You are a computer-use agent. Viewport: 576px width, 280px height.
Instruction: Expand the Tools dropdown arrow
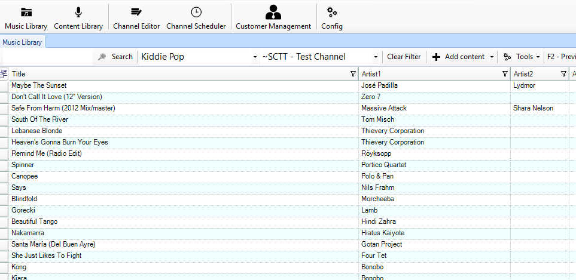(x=538, y=57)
